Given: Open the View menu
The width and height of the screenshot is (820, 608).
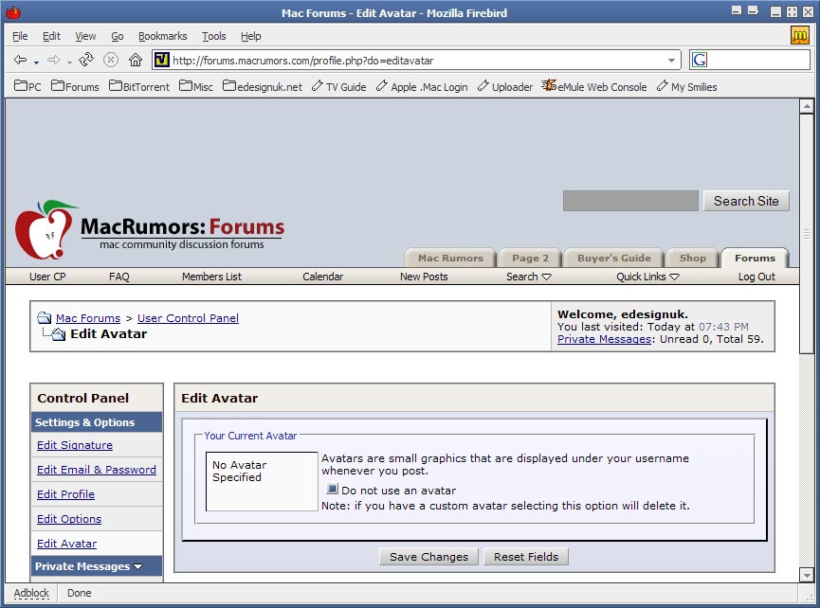Looking at the screenshot, I should point(85,36).
